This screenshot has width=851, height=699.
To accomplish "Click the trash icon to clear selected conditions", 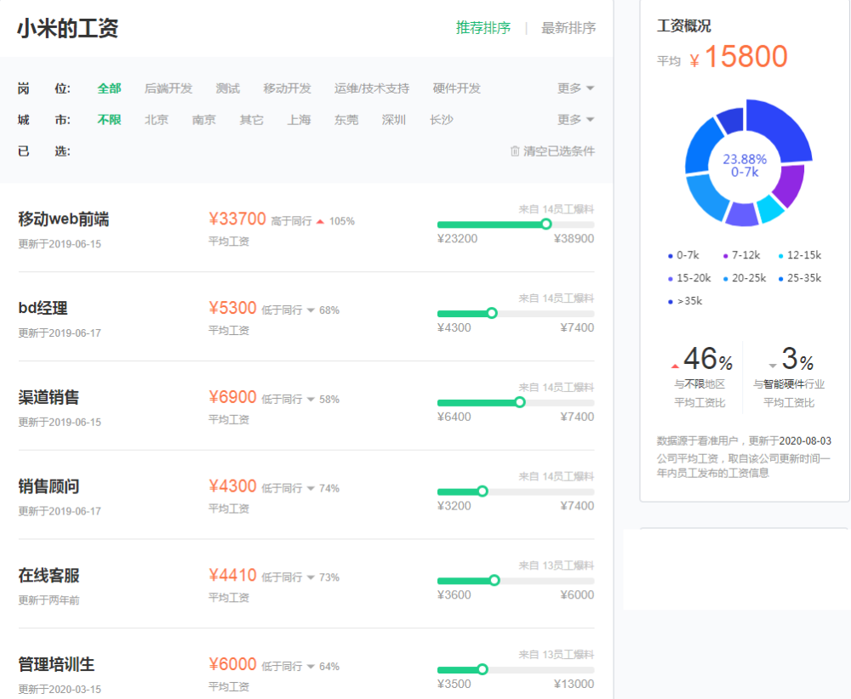I will point(515,151).
